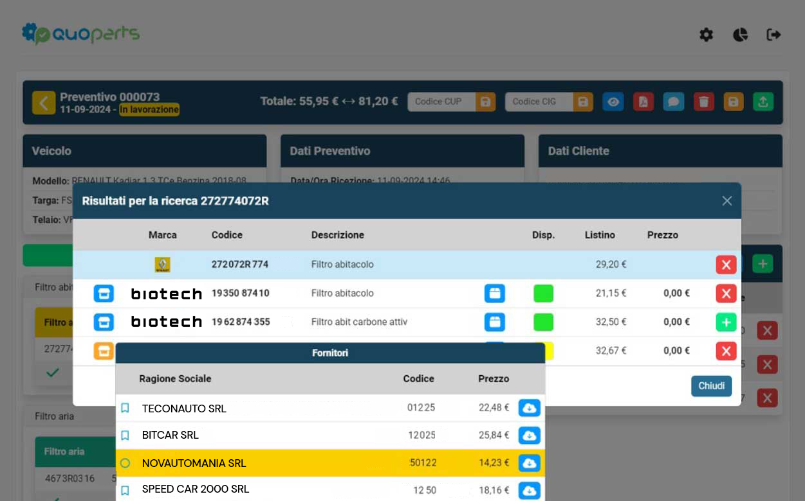805x501 pixels.
Task: Click the Renault brand logo
Action: (x=162, y=265)
